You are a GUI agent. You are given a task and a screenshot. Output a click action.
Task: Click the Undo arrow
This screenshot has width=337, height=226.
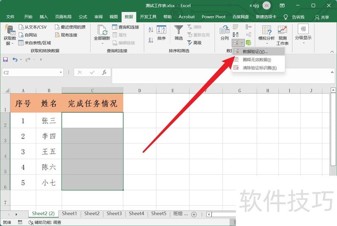click(x=15, y=59)
